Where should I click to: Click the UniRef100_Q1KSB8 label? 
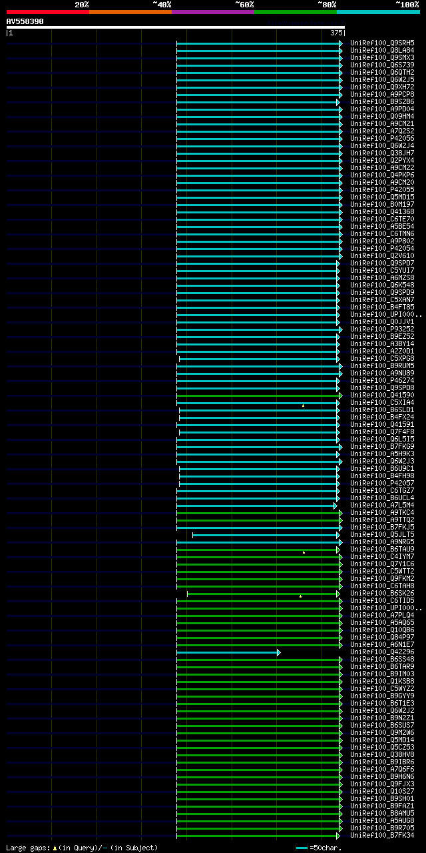(x=382, y=681)
